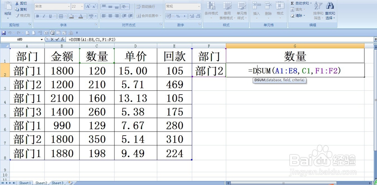Open the font size dropdown showing 22
This screenshot has width=377, height=185.
pyautogui.click(x=82, y=6)
